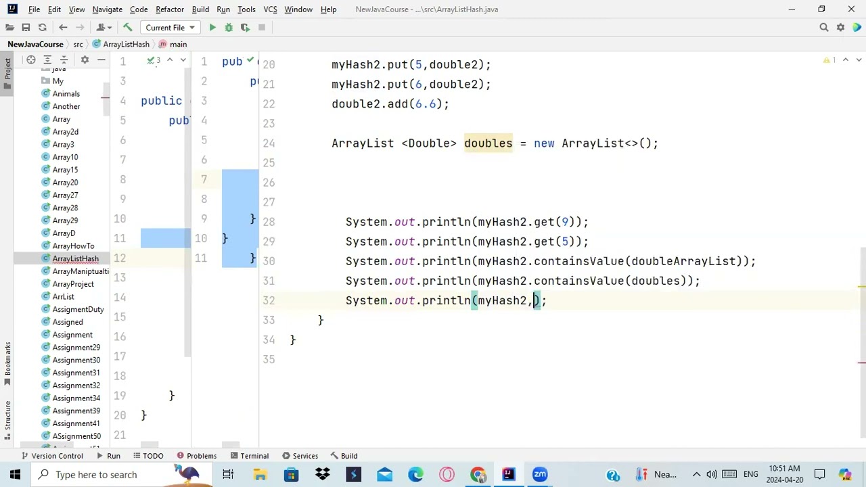Click the Build project hammer icon
The width and height of the screenshot is (866, 487).
click(127, 28)
